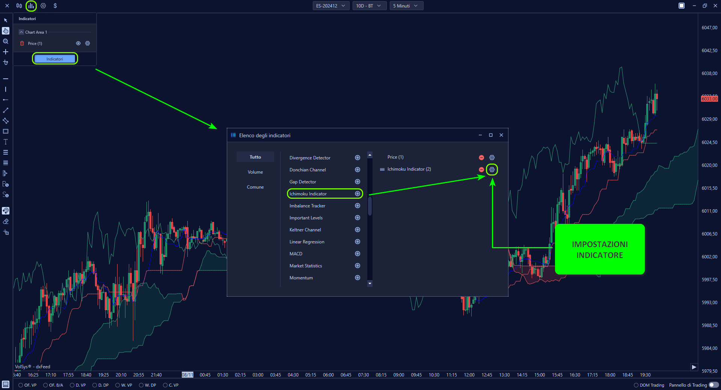Screen dimensions: 721x390
Task: Select the trend line drawing tool
Action: click(6, 110)
